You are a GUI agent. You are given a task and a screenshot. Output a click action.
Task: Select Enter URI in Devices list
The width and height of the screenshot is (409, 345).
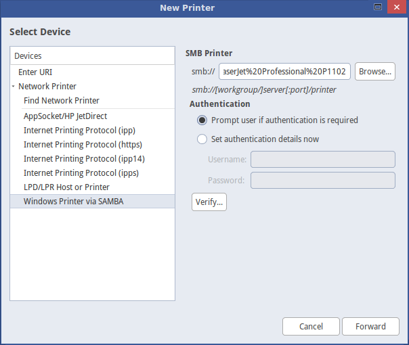(x=35, y=72)
